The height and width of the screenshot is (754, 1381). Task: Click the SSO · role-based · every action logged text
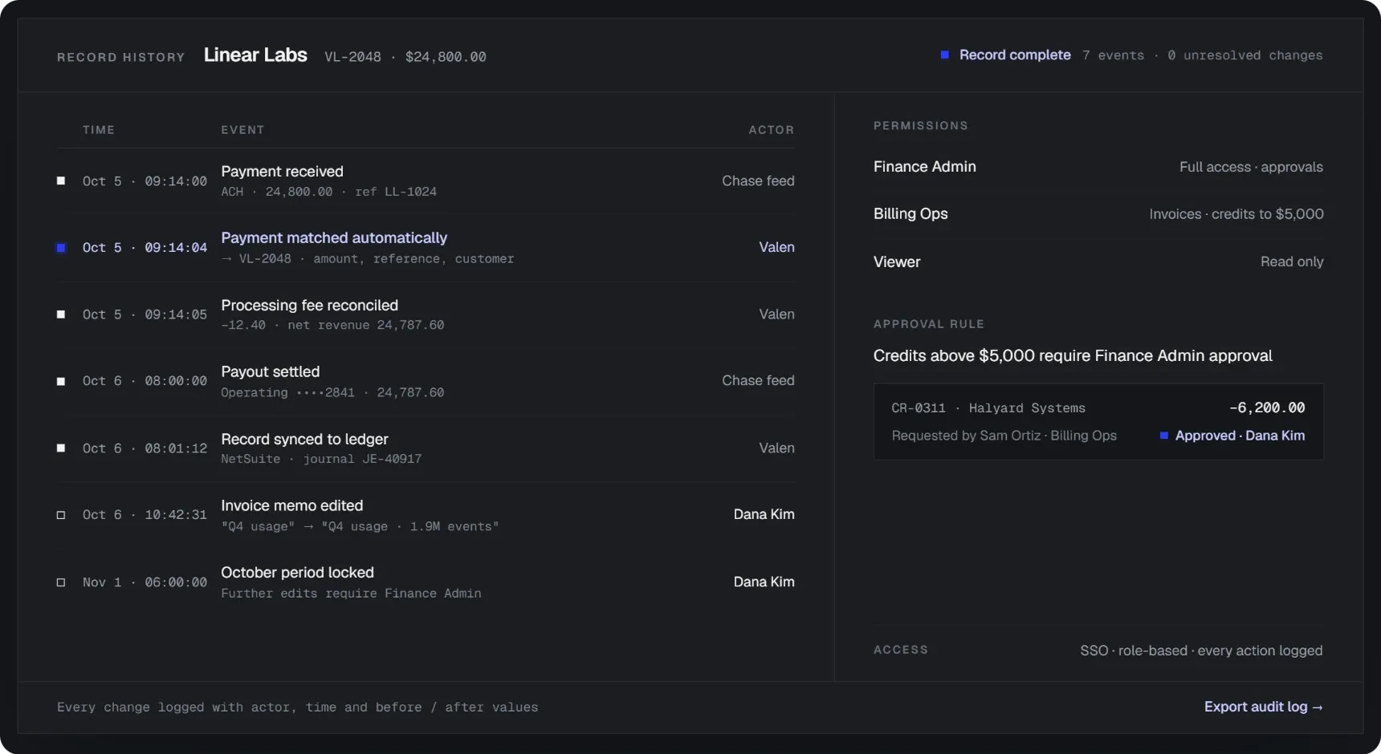1201,651
